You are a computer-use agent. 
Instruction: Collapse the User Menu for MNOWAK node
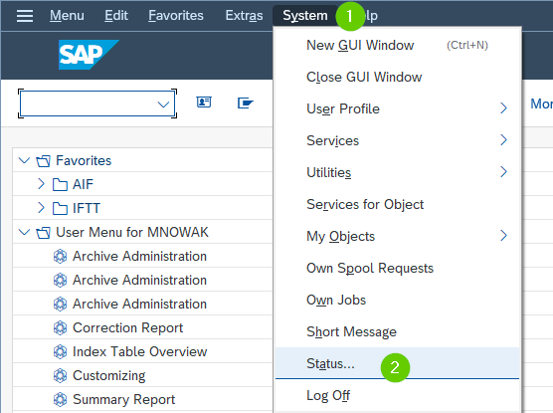(x=24, y=232)
